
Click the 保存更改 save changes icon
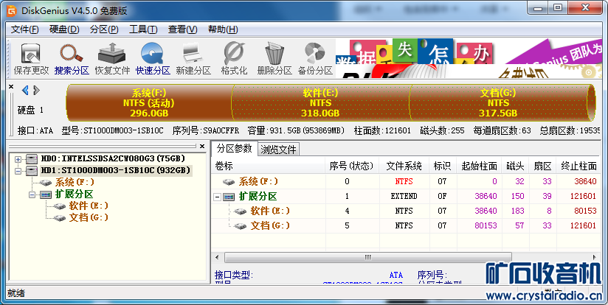[x=32, y=54]
